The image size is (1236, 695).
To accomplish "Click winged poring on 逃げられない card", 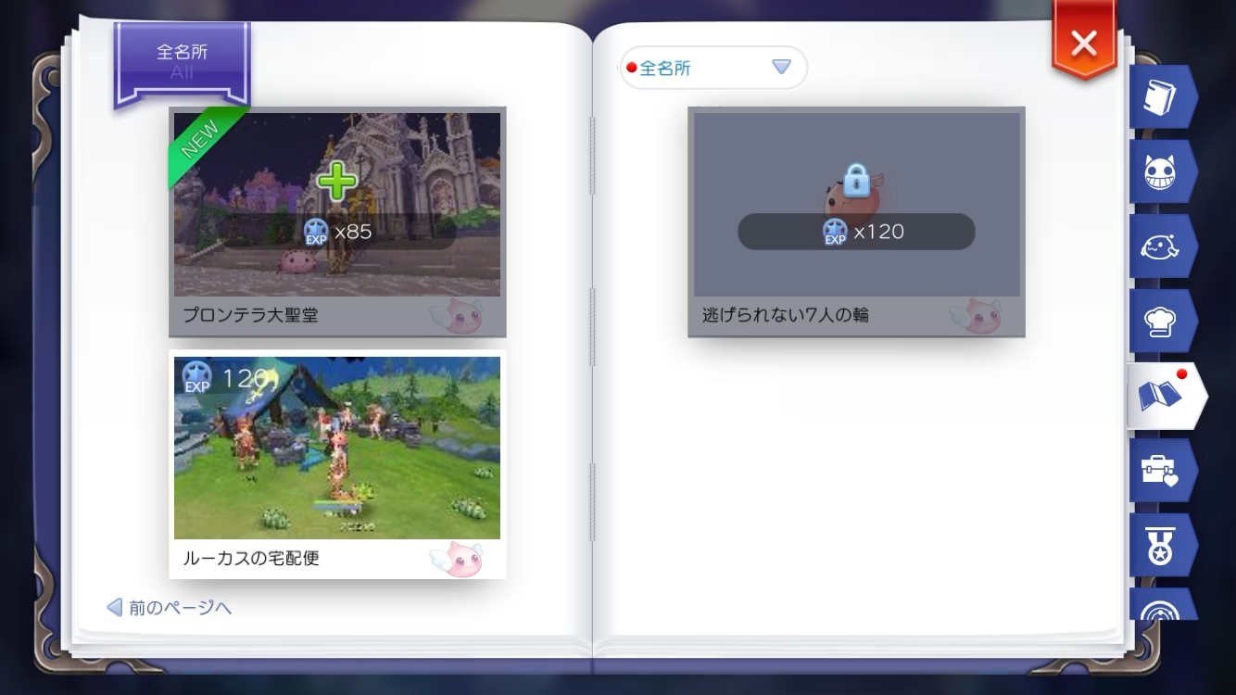I will (x=976, y=316).
